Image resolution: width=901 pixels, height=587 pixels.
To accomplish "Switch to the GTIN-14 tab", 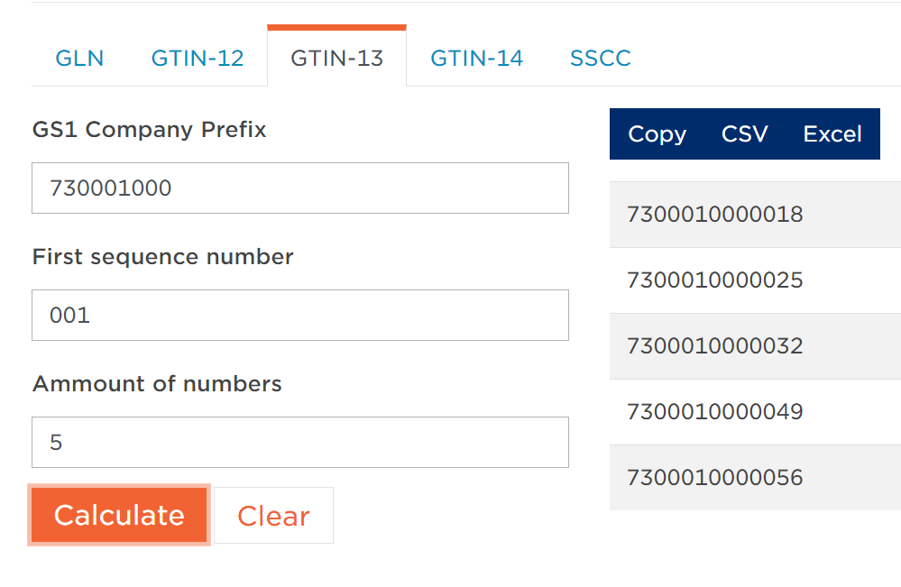I will [476, 58].
